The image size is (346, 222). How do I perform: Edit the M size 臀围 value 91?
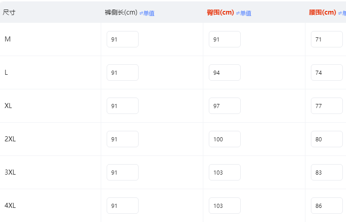tap(225, 39)
